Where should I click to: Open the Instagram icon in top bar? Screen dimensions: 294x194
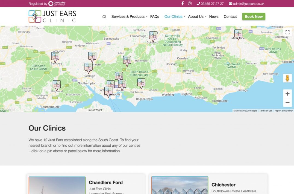click(x=190, y=4)
